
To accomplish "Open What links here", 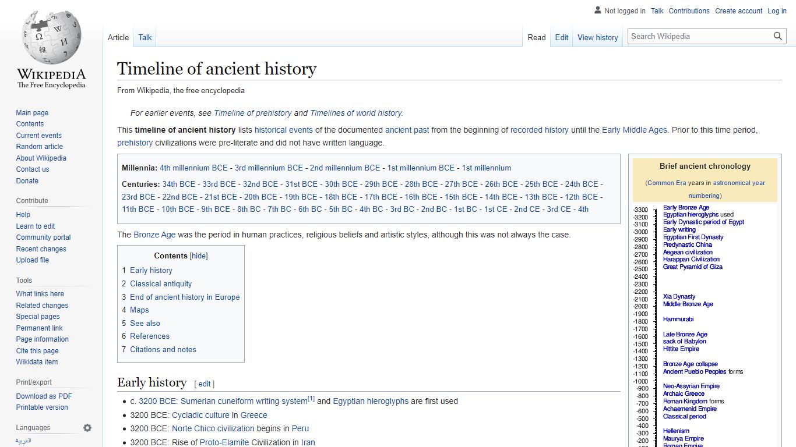I will 40,294.
